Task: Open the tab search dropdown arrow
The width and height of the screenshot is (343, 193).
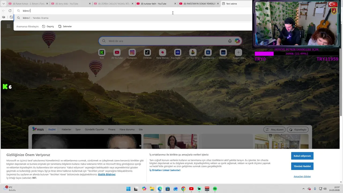Action: [x=3, y=4]
